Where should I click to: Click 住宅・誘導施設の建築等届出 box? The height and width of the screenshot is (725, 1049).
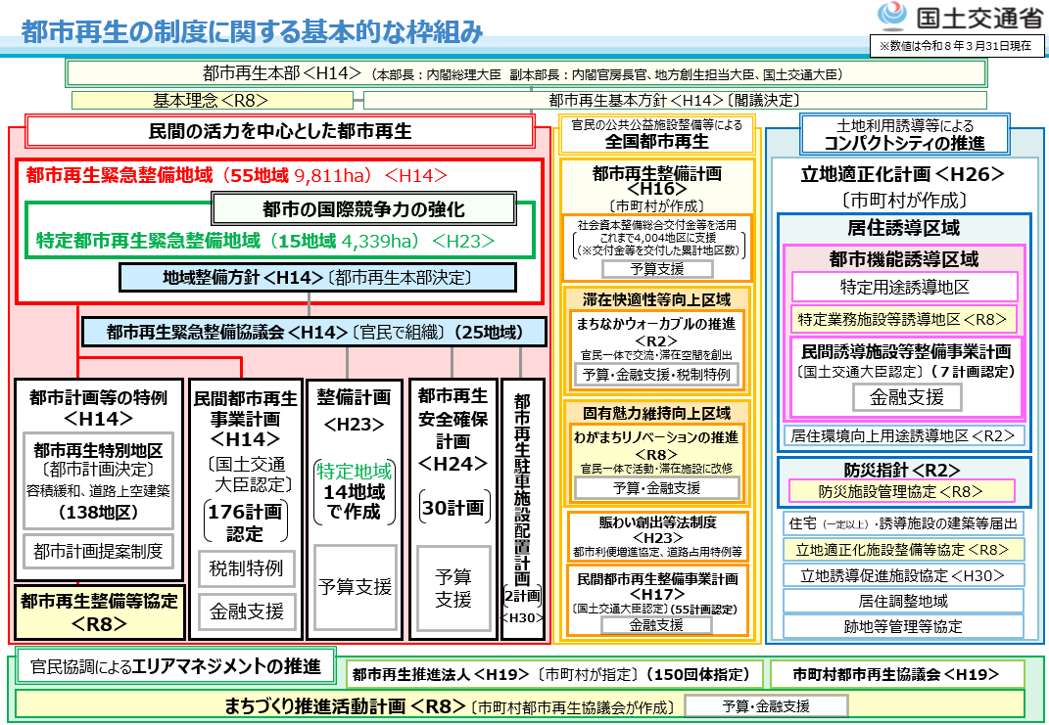903,523
